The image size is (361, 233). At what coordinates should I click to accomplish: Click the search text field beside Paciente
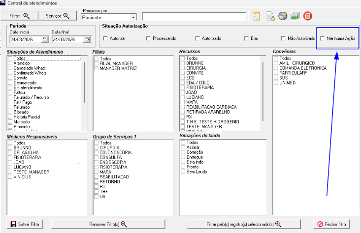[x=192, y=17]
